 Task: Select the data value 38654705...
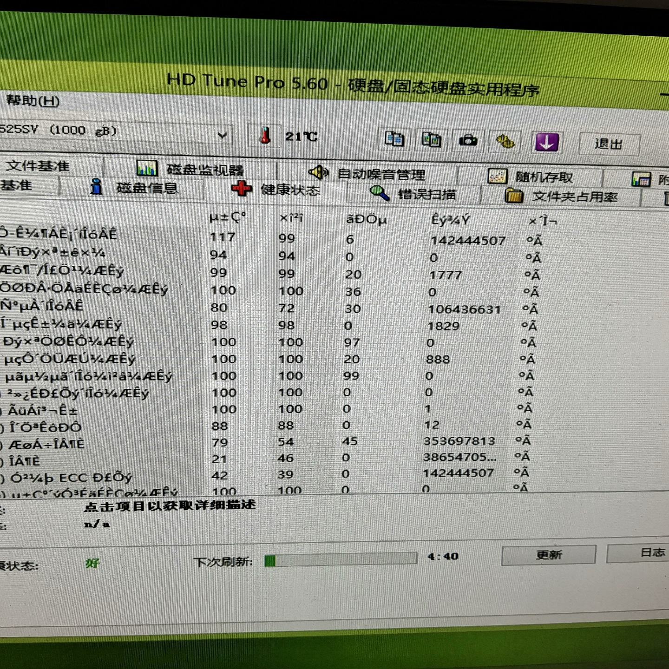click(x=459, y=457)
